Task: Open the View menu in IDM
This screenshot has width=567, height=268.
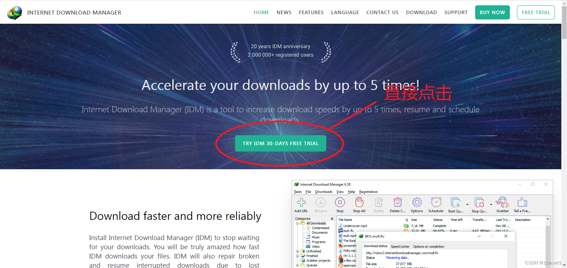Action: (x=340, y=192)
